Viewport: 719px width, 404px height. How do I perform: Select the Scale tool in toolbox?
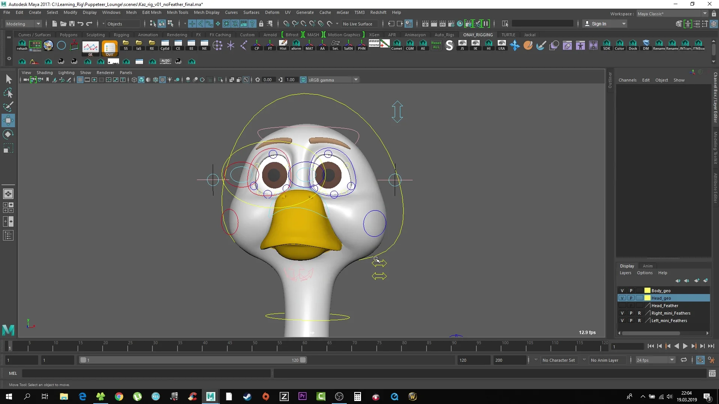tap(8, 148)
